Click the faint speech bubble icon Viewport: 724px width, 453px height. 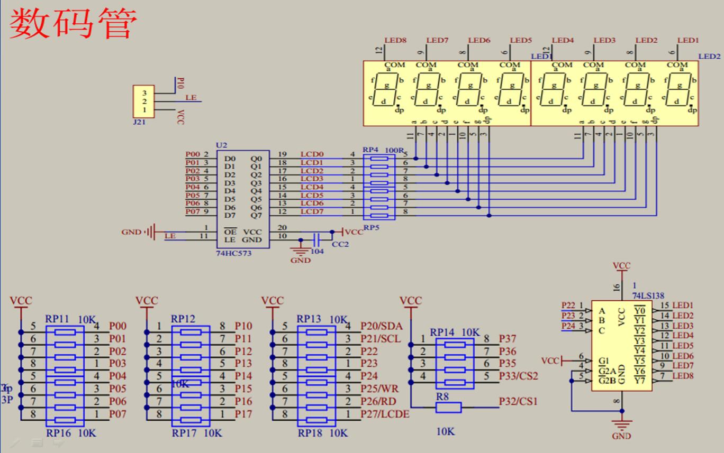58,442
